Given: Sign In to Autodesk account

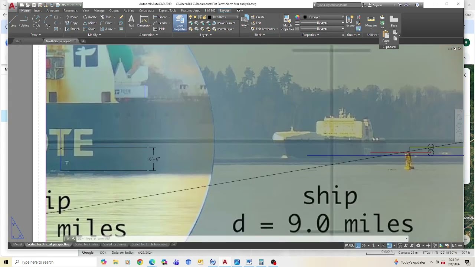Looking at the screenshot, I should [375, 5].
